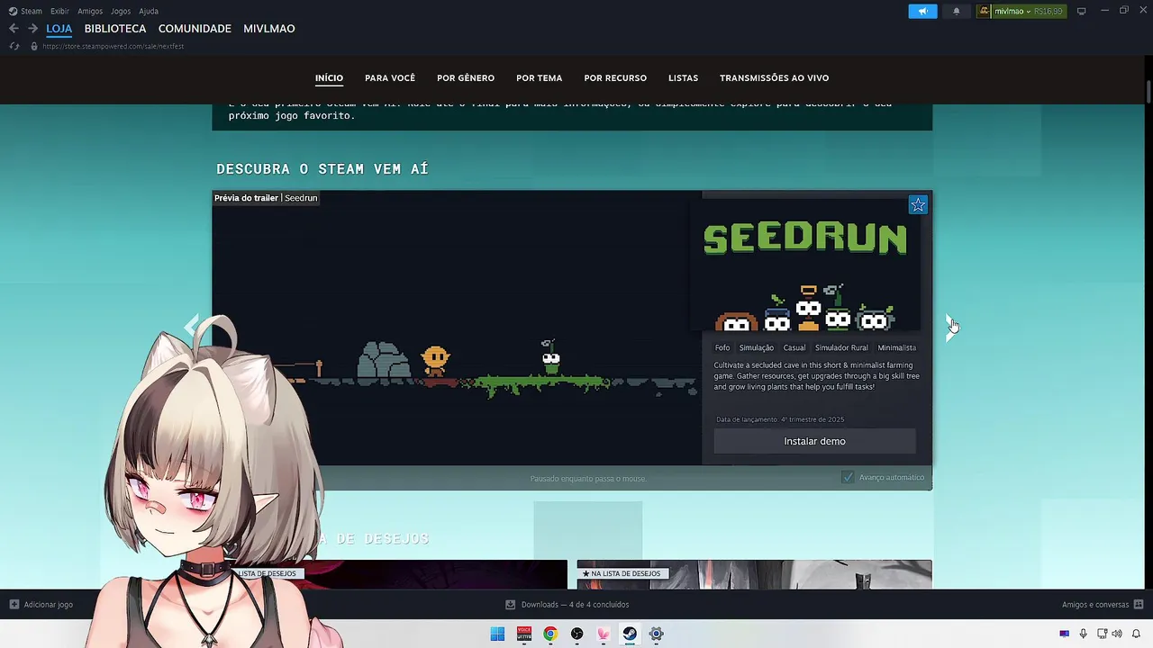Screen dimensions: 1153x648
Task: Click the Seedrun logo capsule image
Action: click(804, 266)
